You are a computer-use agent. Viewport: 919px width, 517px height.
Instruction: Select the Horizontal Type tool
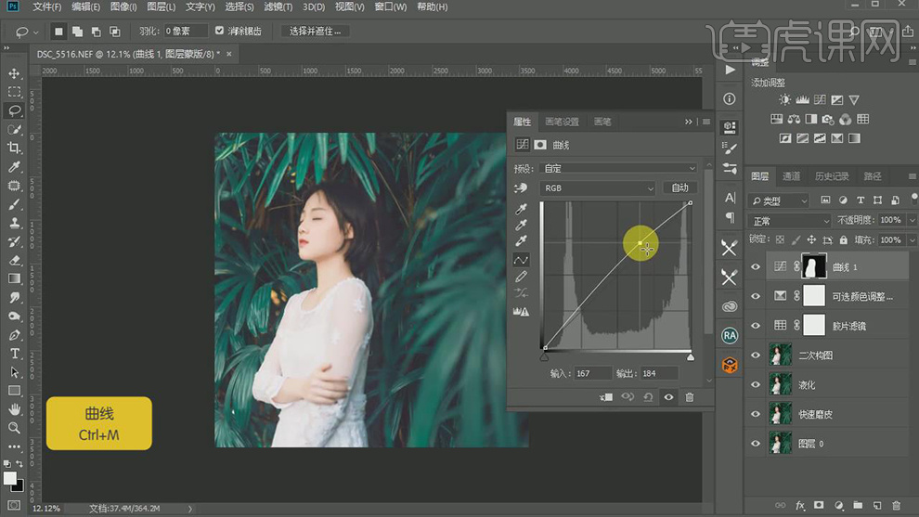point(14,354)
